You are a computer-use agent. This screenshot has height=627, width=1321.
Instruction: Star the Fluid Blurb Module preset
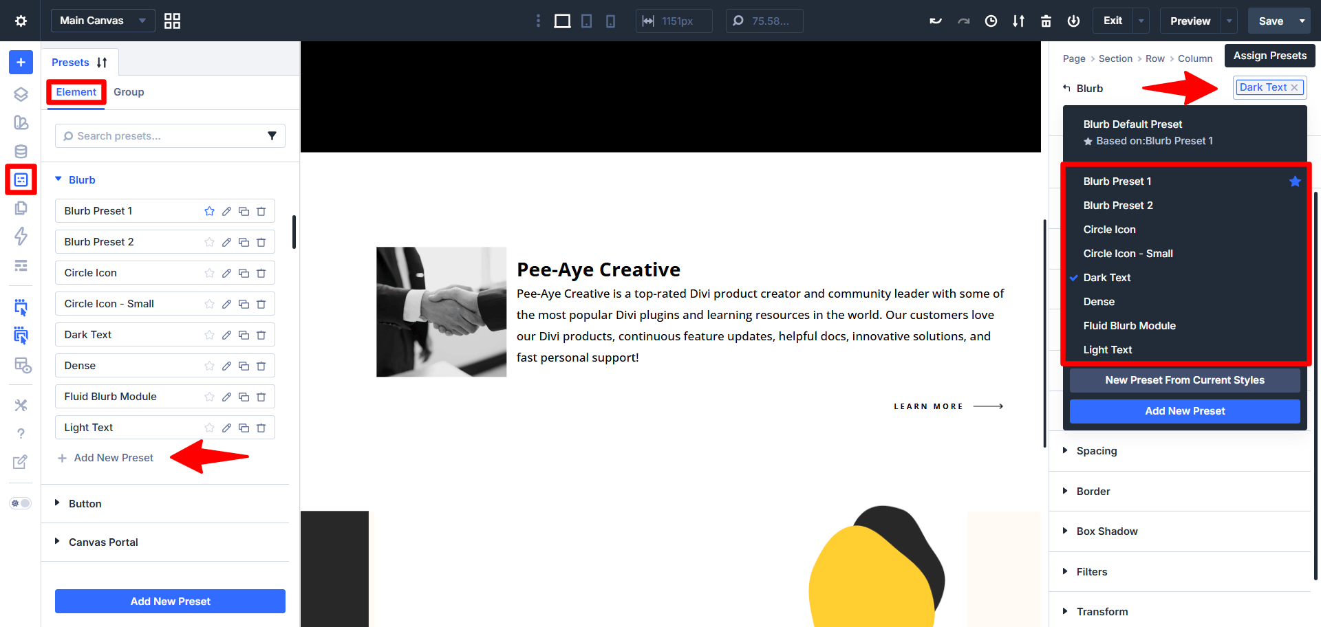[209, 397]
